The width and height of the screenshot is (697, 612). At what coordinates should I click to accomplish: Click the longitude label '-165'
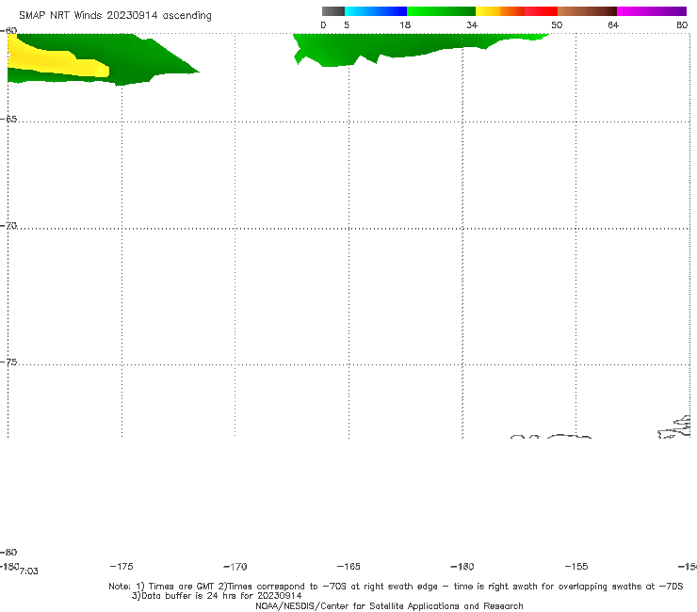pyautogui.click(x=348, y=567)
